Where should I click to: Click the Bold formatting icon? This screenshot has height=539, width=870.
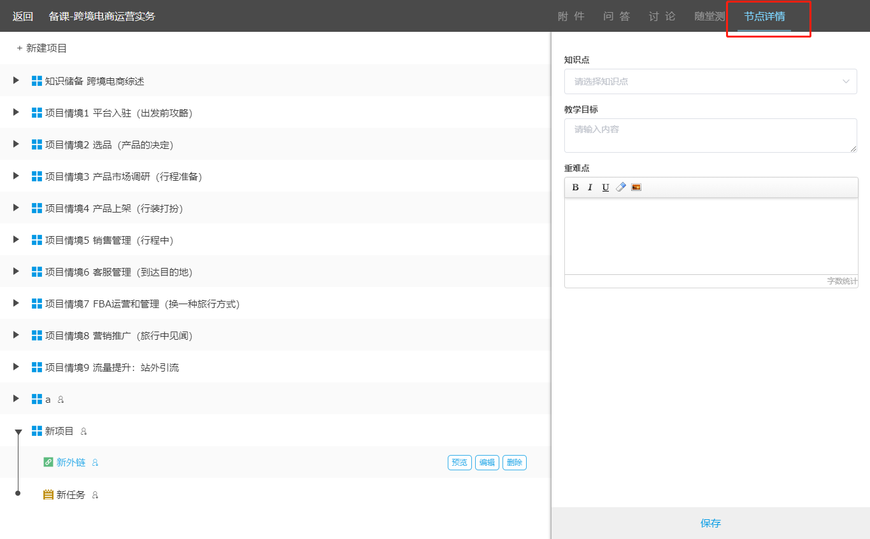click(x=576, y=187)
